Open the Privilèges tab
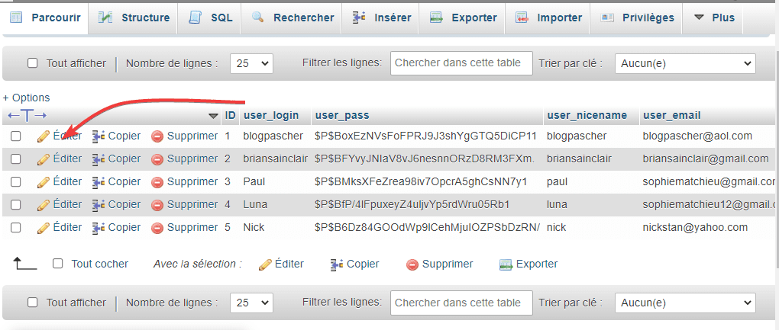The width and height of the screenshot is (779, 330). [637, 18]
